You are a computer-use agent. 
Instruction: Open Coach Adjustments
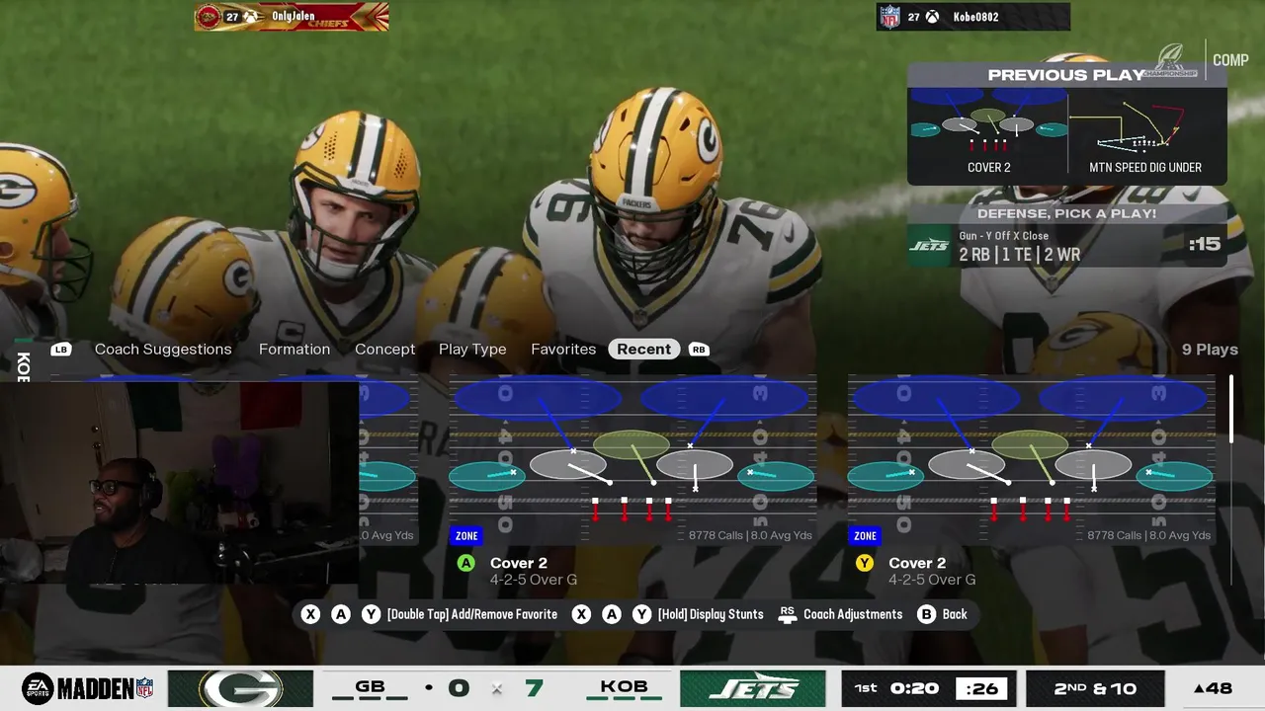pyautogui.click(x=853, y=614)
